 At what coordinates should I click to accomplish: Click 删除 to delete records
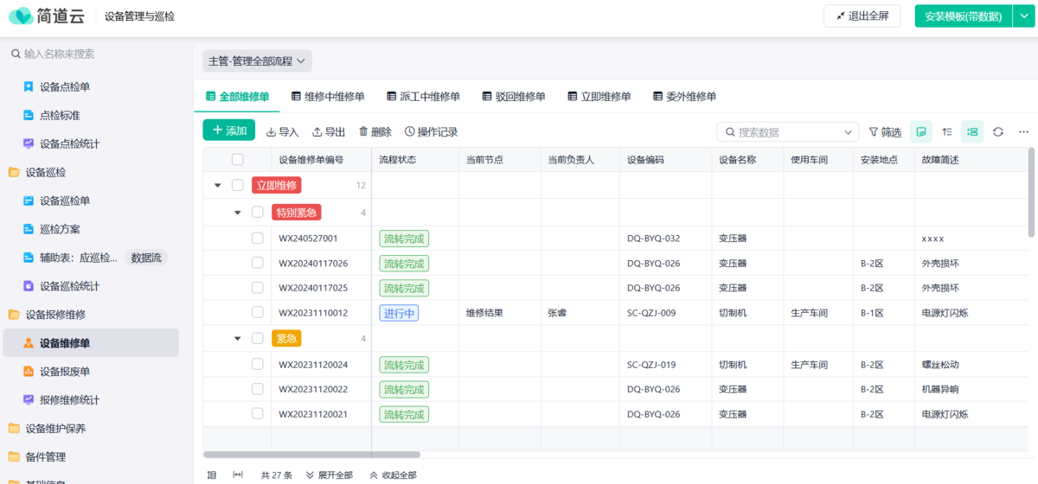coord(375,132)
